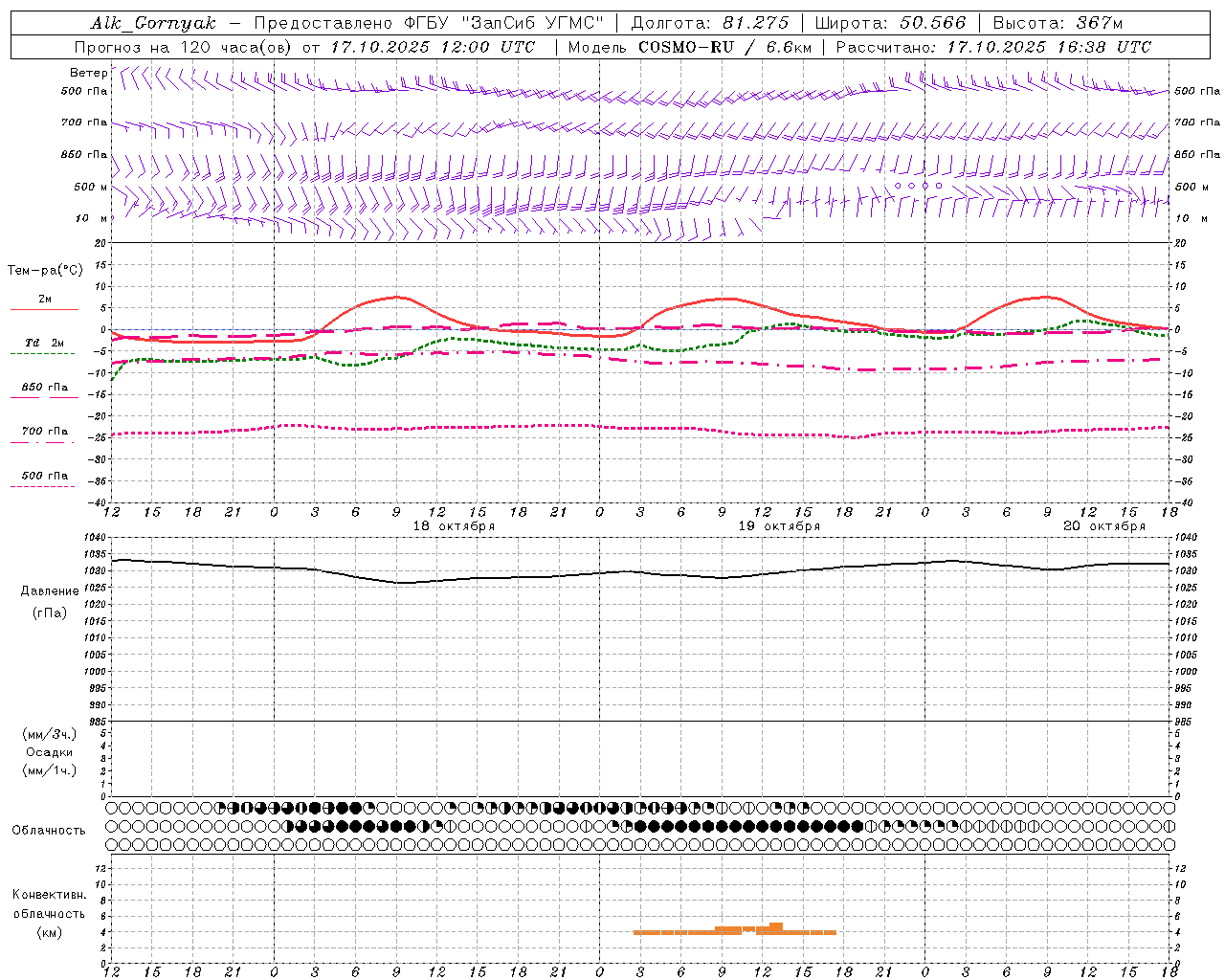Click the (мм/3ч.) precipitation unit label

pyautogui.click(x=50, y=734)
